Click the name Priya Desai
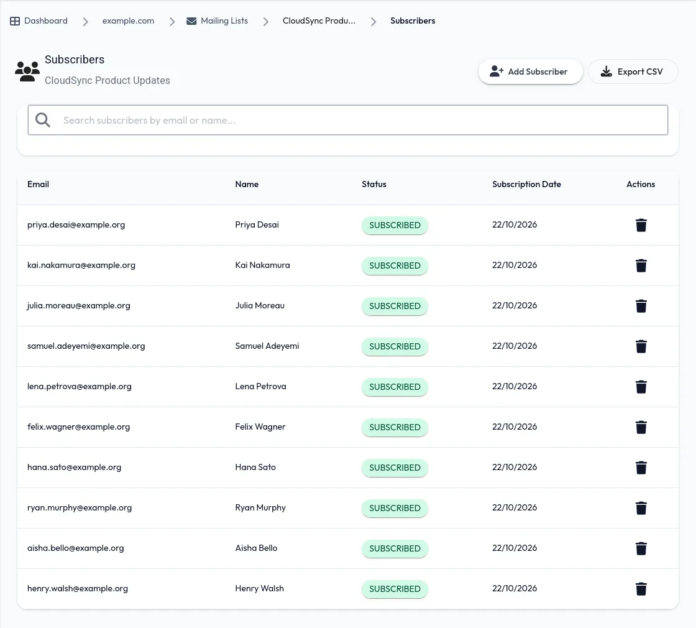This screenshot has width=696, height=628. click(x=257, y=224)
